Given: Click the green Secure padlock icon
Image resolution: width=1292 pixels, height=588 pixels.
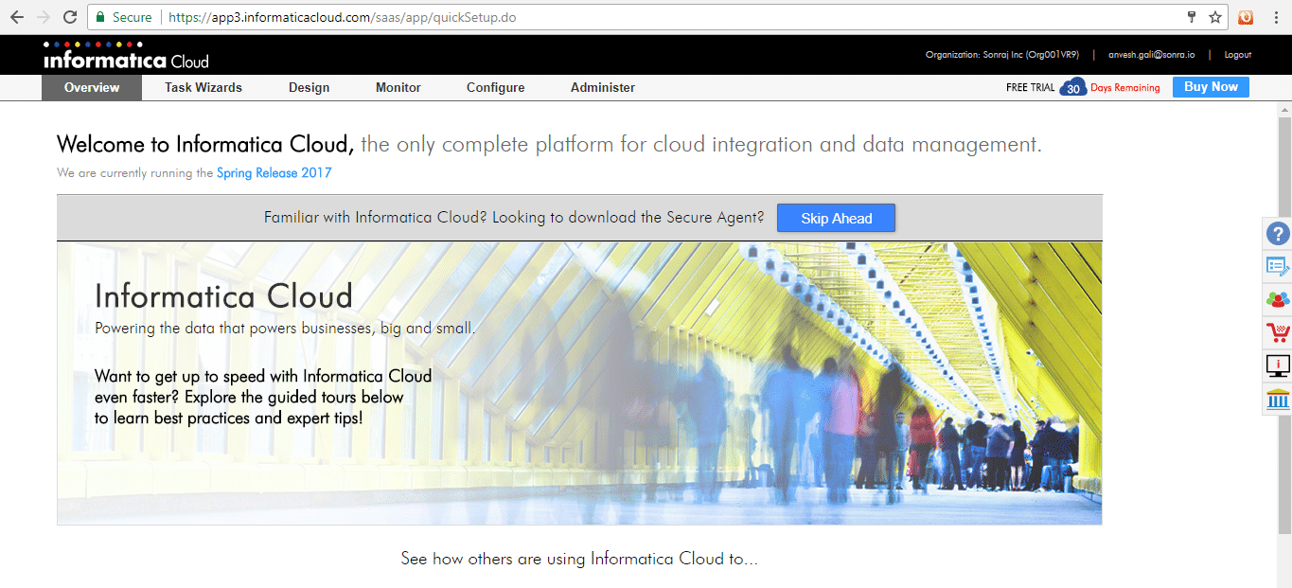Looking at the screenshot, I should coord(100,17).
